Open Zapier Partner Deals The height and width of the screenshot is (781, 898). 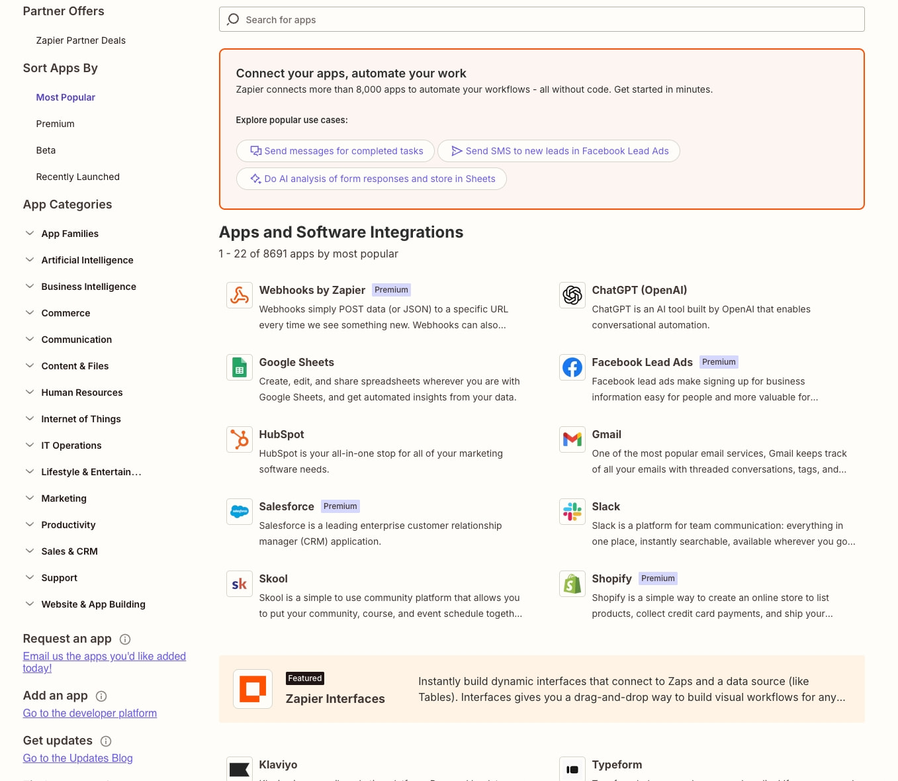tap(81, 40)
